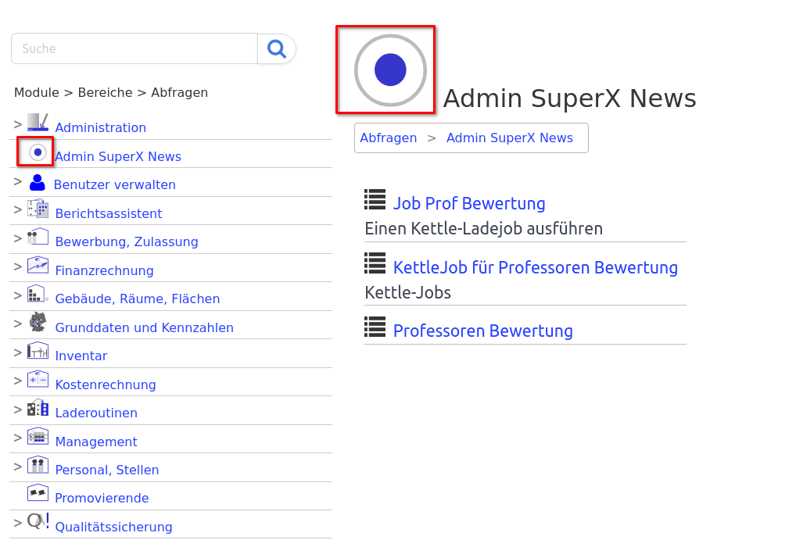Click the Personal, Stellen icon

pyautogui.click(x=38, y=465)
